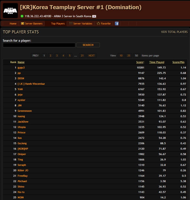Open player jeje profile

coord(20,95)
